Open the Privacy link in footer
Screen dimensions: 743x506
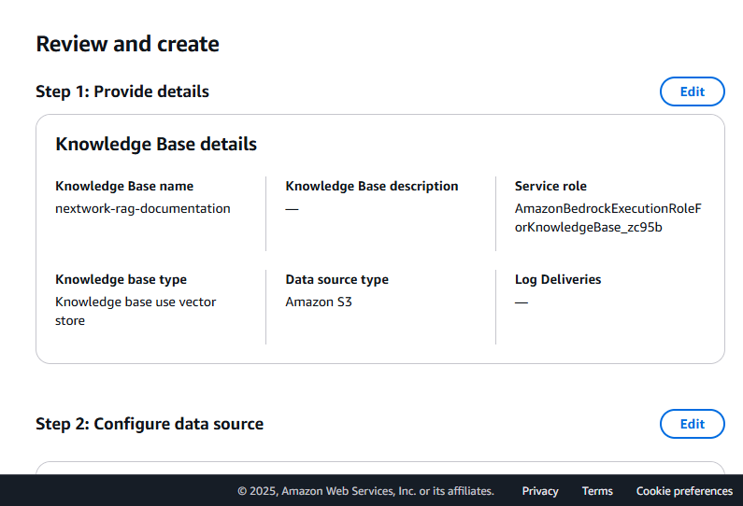pos(539,491)
